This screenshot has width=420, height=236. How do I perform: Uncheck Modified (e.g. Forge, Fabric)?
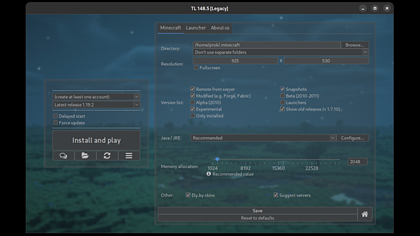(x=193, y=96)
